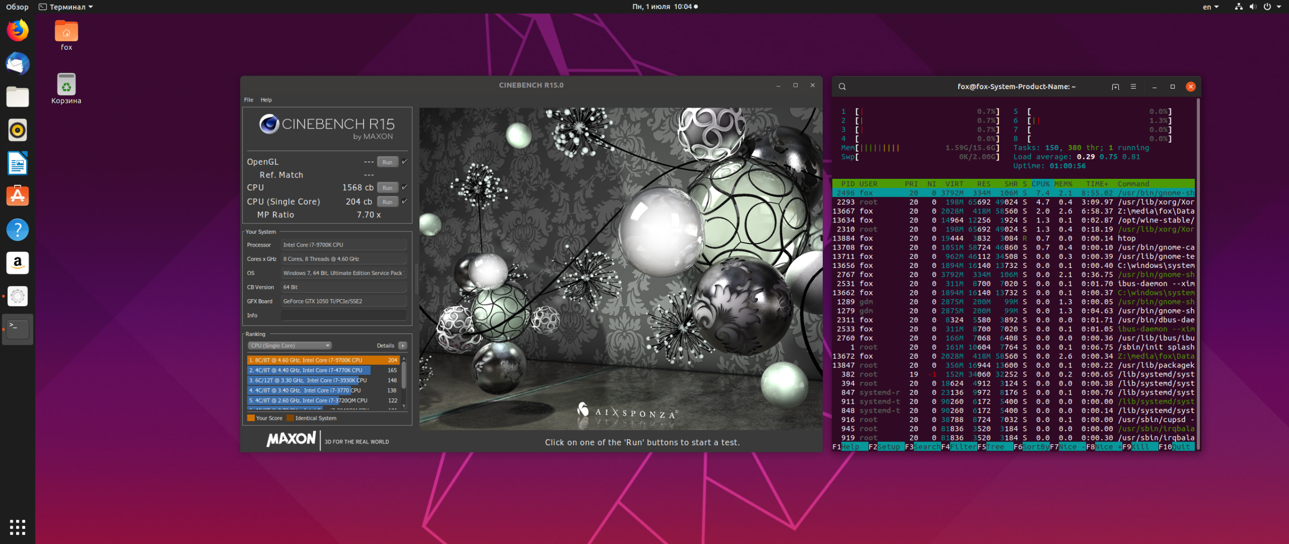This screenshot has width=1289, height=544.
Task: Open the Help menu in Cinebench
Action: point(266,100)
